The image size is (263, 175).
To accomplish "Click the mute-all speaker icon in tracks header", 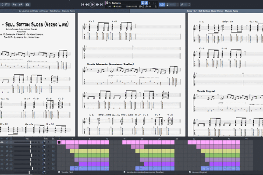I will point(7,139).
